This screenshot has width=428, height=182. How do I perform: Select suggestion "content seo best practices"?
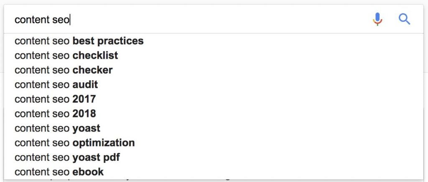tap(79, 41)
